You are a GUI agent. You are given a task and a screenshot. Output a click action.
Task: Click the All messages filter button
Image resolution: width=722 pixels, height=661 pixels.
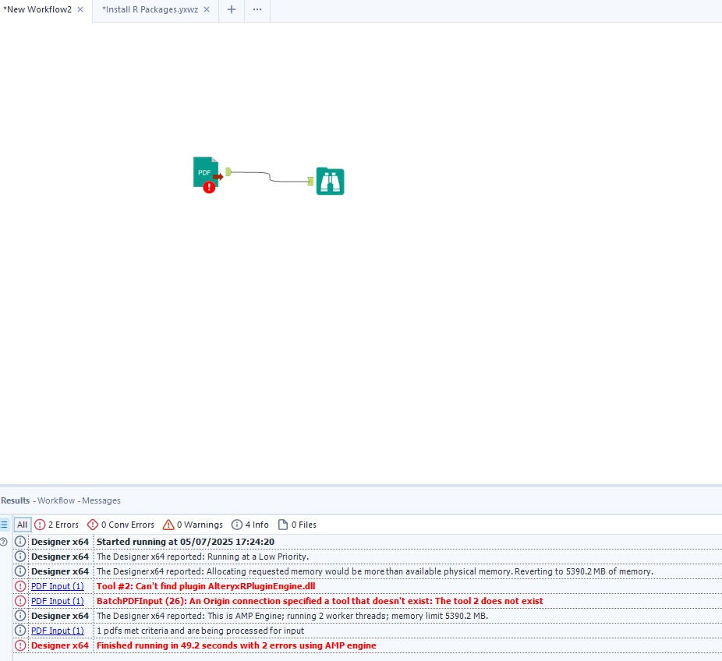(23, 525)
